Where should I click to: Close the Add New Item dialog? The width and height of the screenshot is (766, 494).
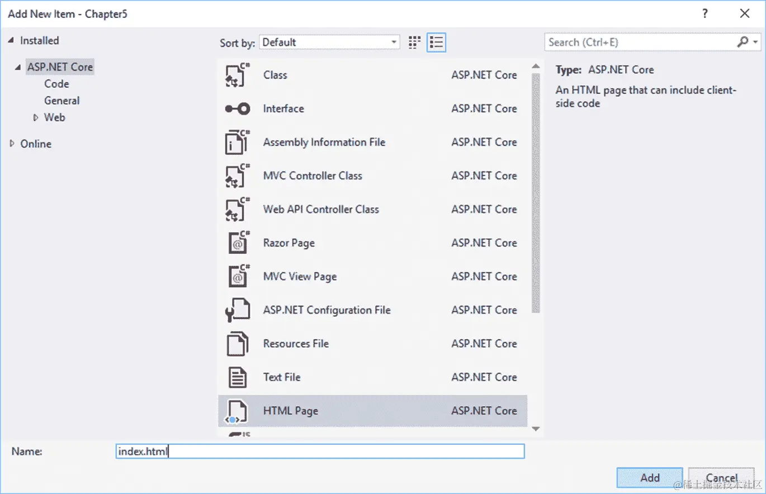(x=745, y=14)
